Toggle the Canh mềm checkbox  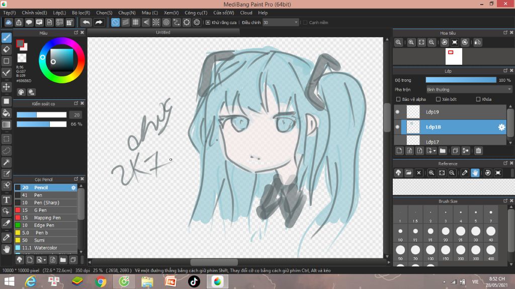(x=305, y=23)
